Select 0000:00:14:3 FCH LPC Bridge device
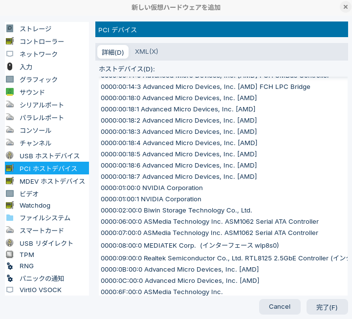Screen dimensions: 352x319 (223, 86)
